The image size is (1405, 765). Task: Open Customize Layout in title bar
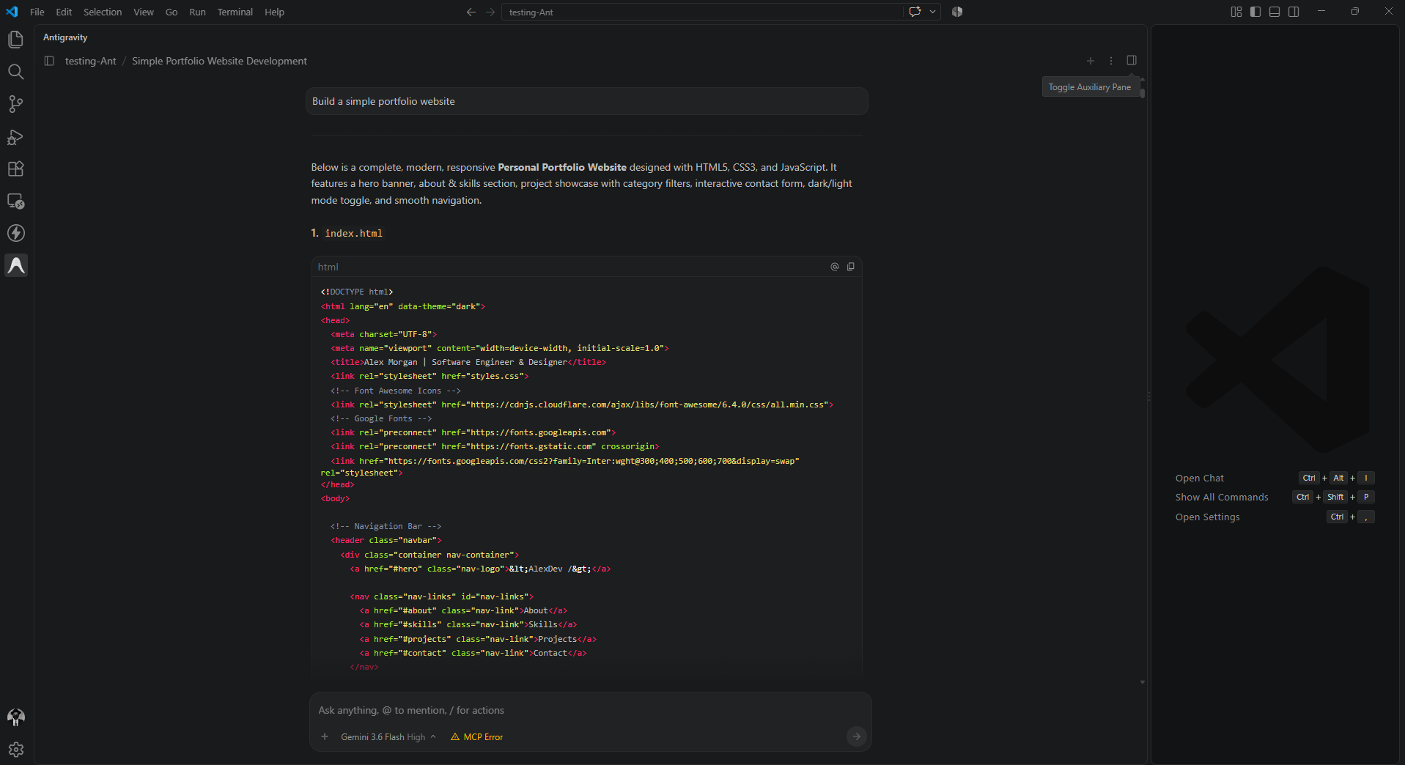pos(1236,12)
